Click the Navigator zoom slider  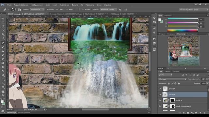(185, 69)
